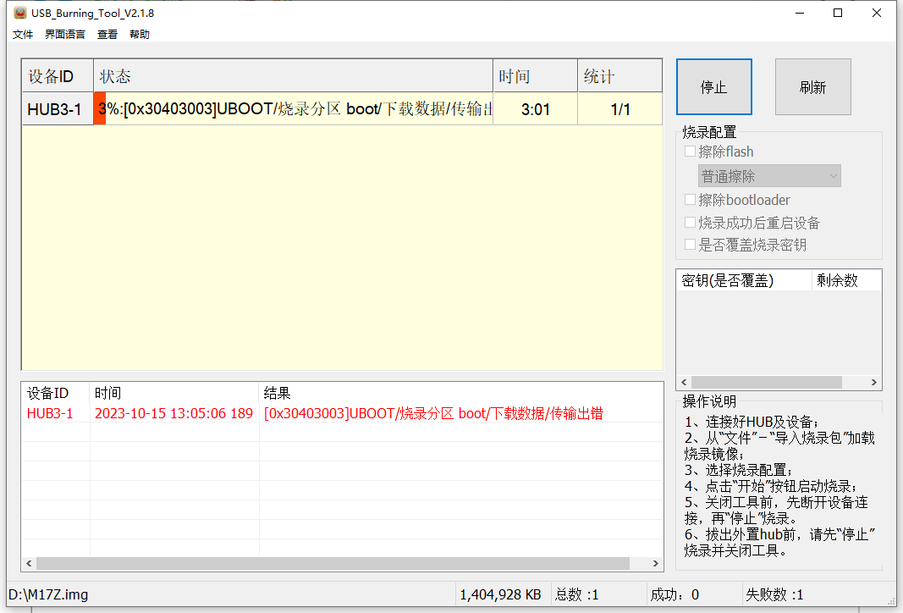Click the 1,404,928 KB size in status bar

[500, 594]
